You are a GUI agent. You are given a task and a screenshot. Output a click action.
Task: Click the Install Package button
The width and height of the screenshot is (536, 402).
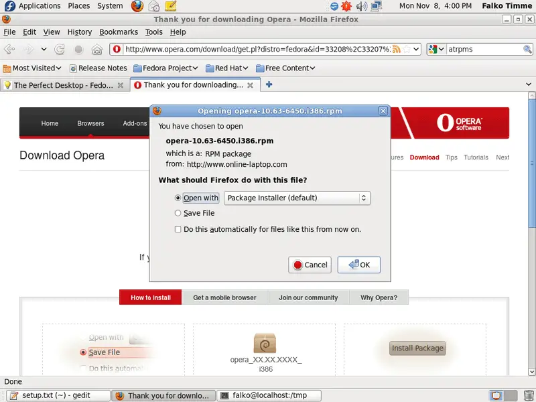coord(417,348)
